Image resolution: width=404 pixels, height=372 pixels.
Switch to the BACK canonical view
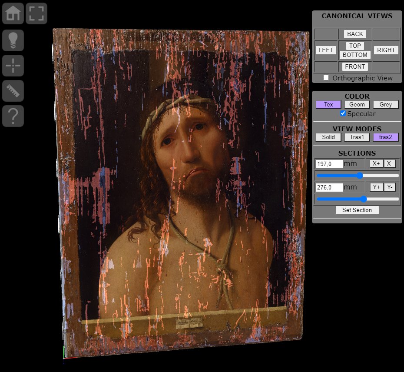click(x=355, y=34)
